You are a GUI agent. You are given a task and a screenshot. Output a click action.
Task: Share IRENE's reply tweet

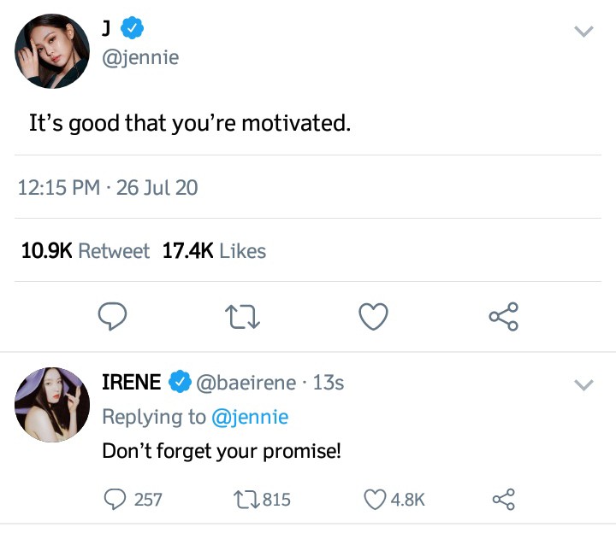pyautogui.click(x=503, y=500)
